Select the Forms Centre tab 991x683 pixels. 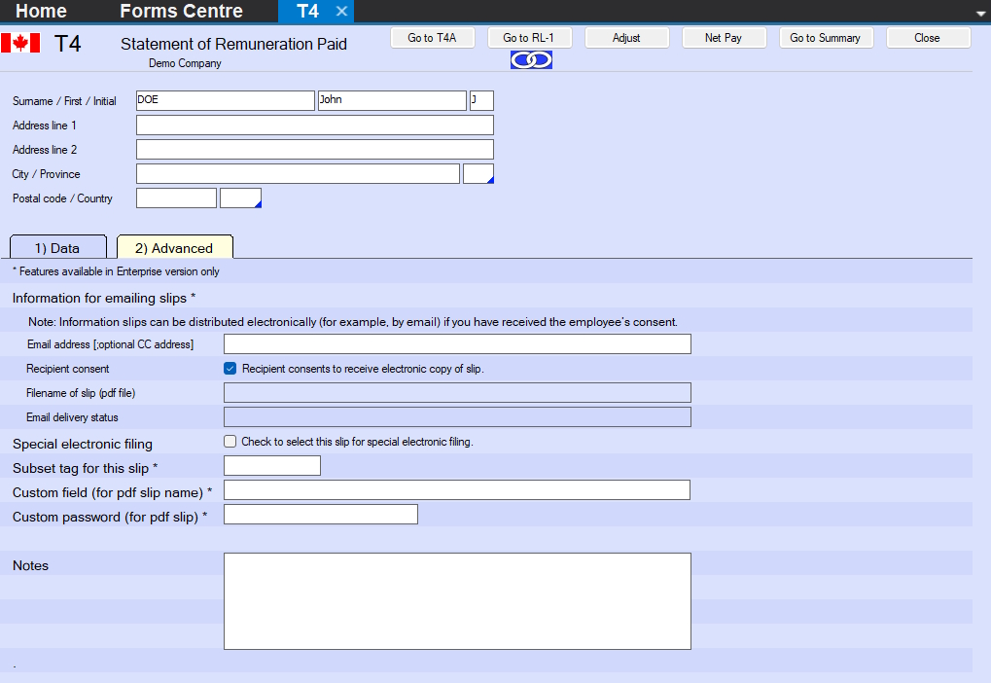point(181,12)
